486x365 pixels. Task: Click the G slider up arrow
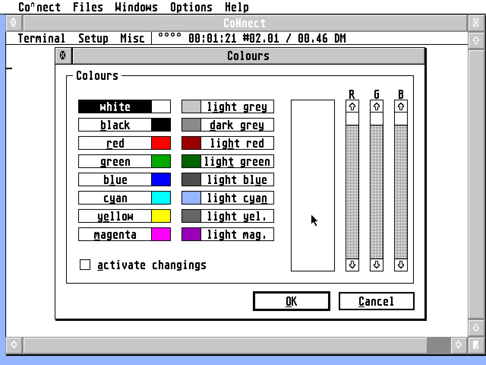(x=376, y=107)
